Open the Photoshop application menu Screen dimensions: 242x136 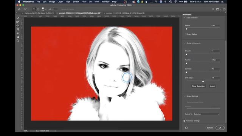pos(28,2)
